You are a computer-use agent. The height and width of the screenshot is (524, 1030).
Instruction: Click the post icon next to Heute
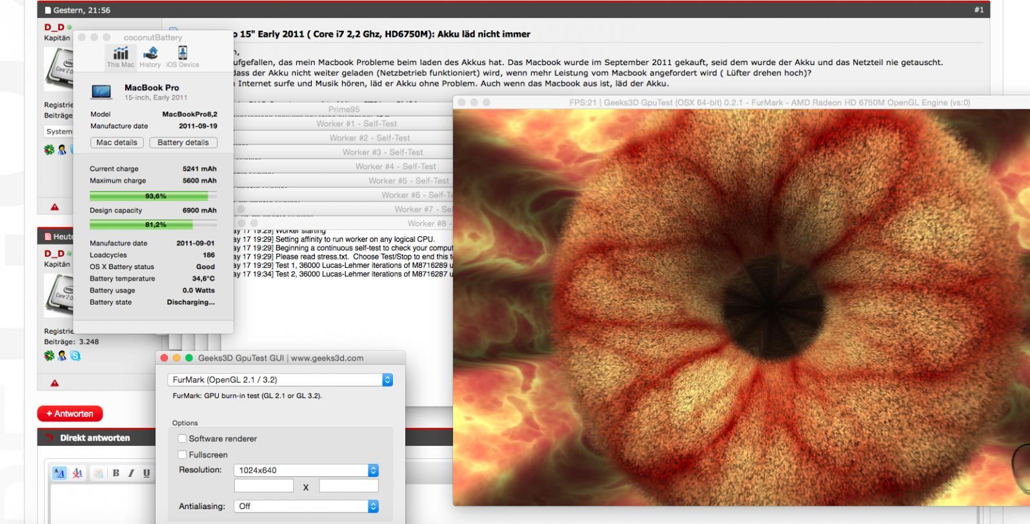48,237
